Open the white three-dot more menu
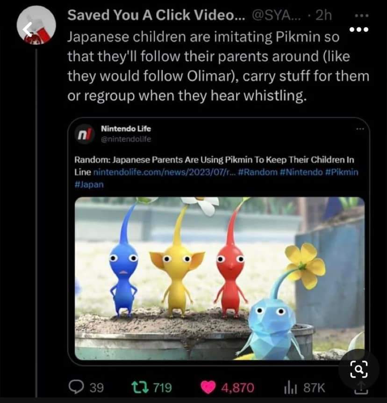The height and width of the screenshot is (403, 387). [359, 29]
